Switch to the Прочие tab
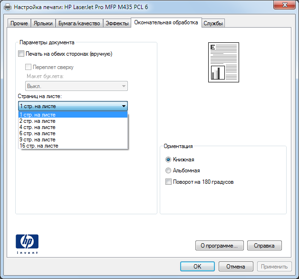The width and height of the screenshot is (299, 279). pos(19,23)
